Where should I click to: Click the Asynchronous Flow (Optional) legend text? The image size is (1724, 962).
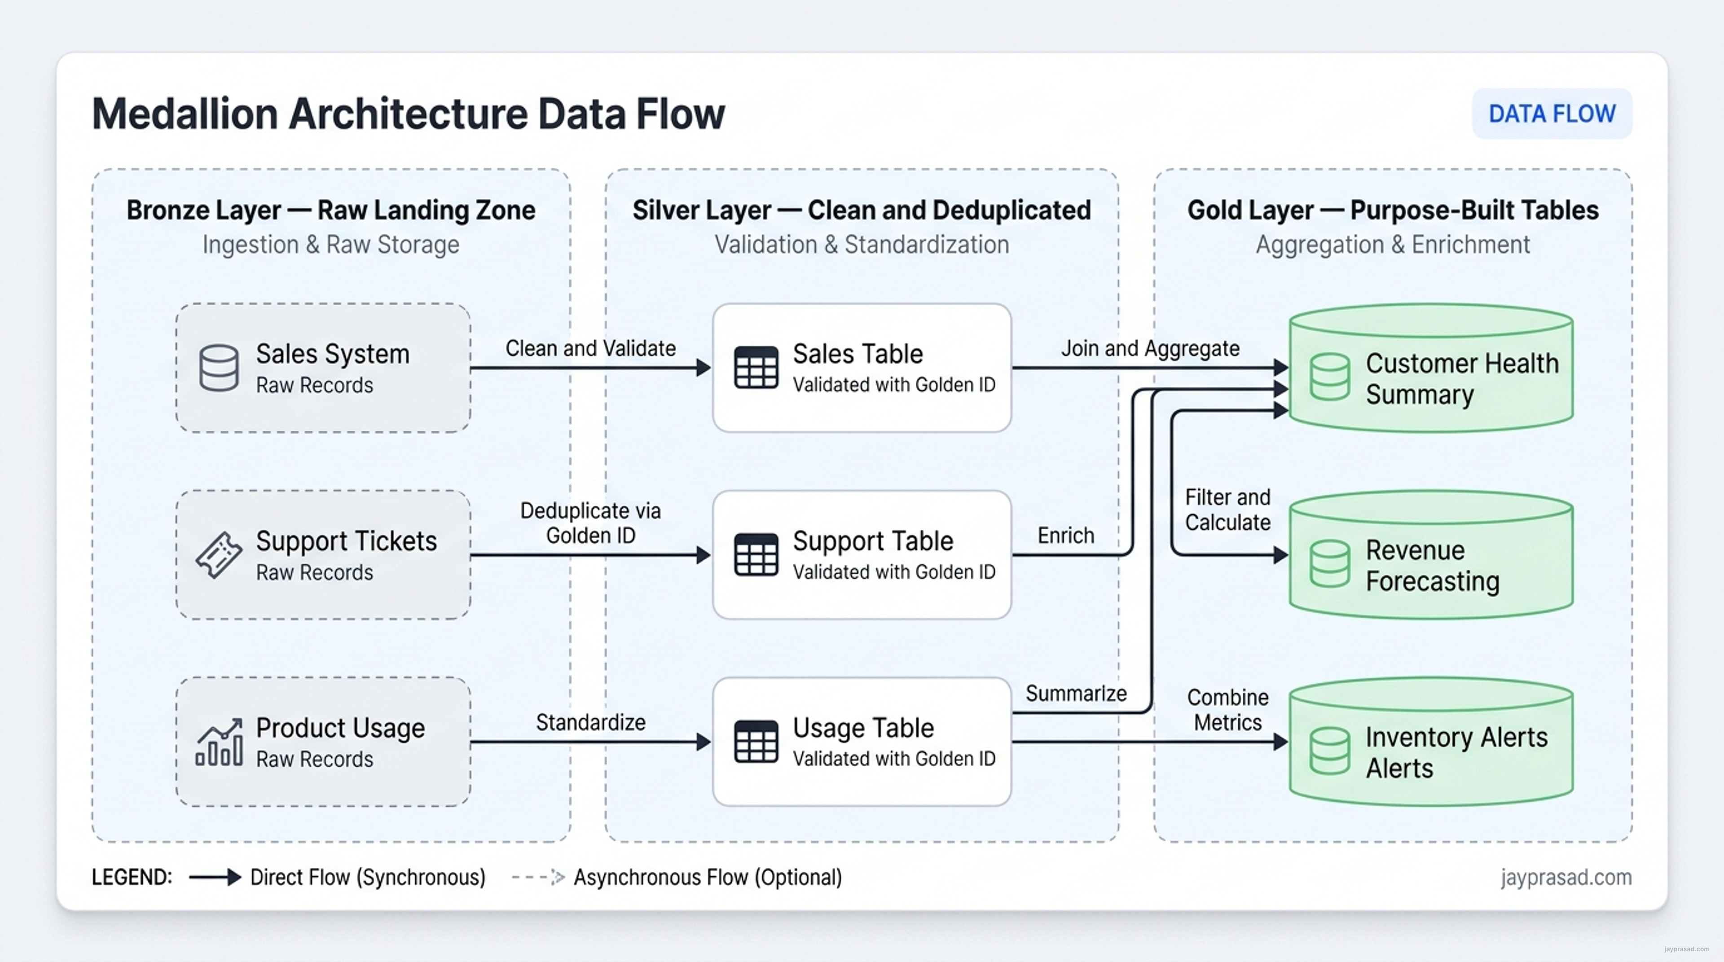point(708,877)
